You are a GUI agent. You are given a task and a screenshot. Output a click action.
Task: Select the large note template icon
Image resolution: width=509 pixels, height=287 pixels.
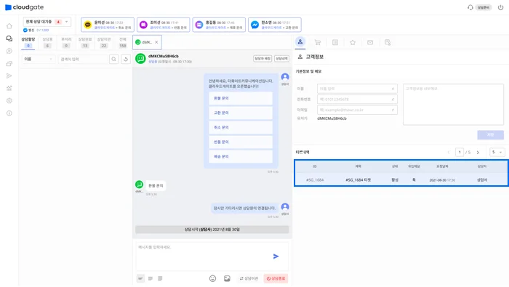tap(160, 278)
